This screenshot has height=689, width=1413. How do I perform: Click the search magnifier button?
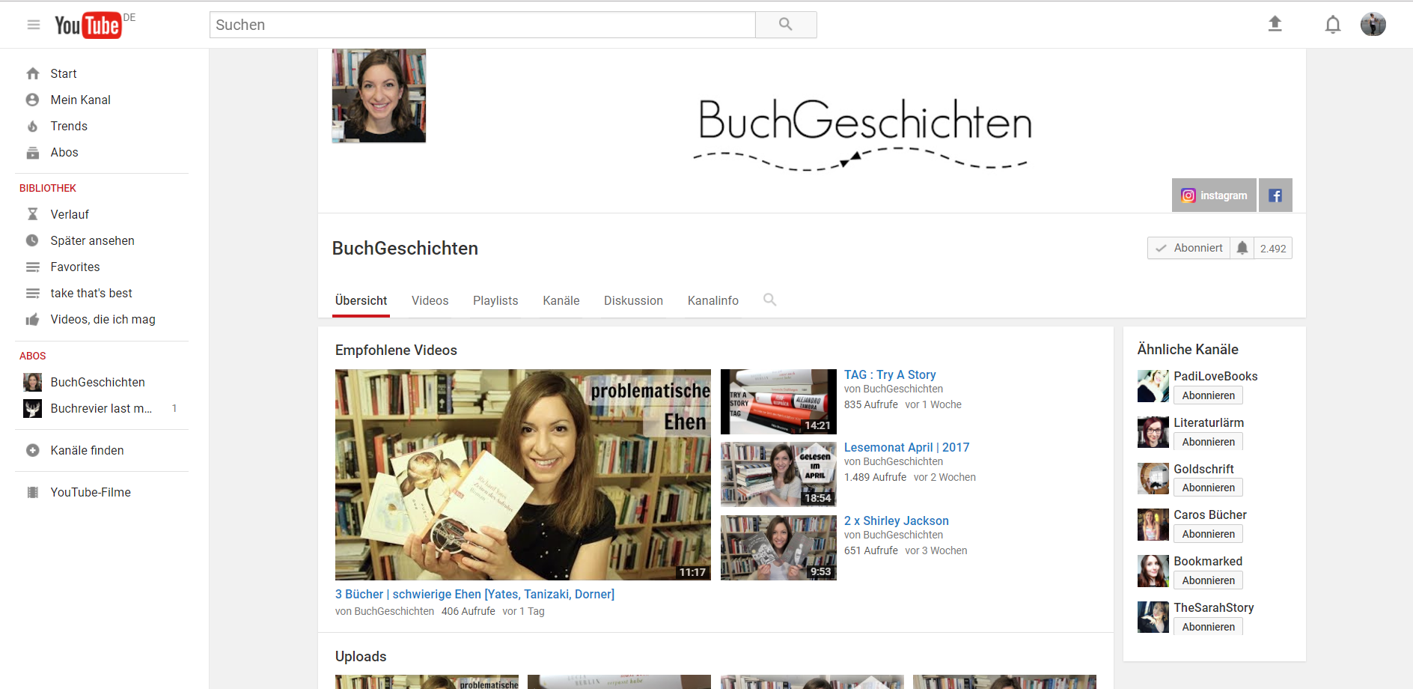point(786,25)
